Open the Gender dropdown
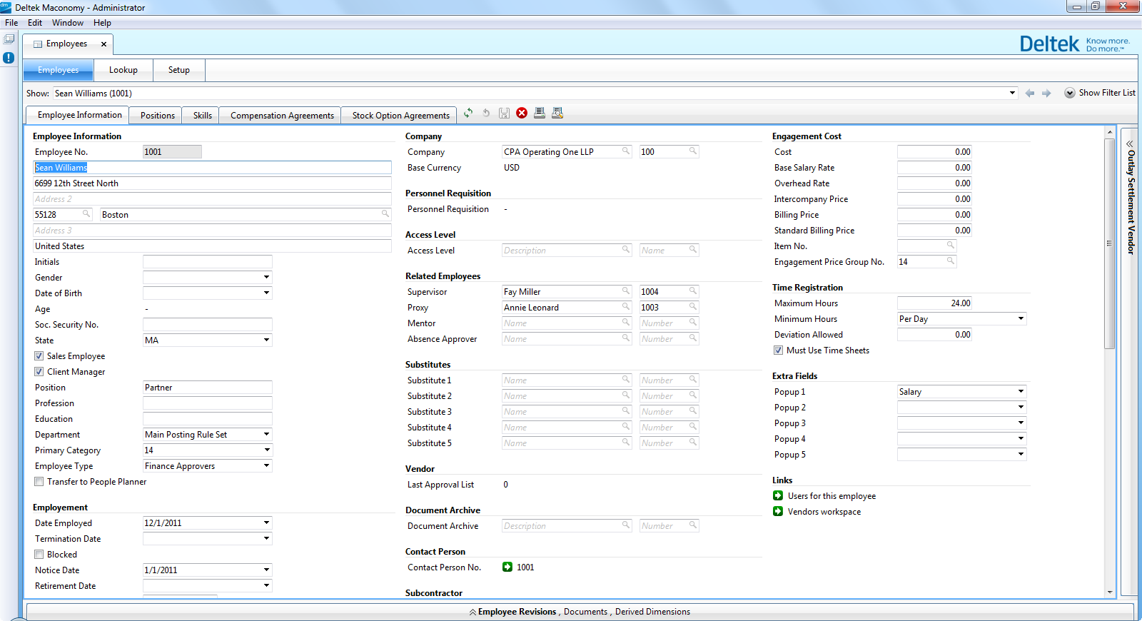 point(266,278)
